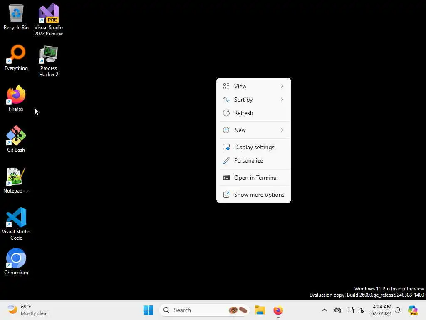The image size is (426, 320).
Task: Click the network display tray icon
Action: point(351,310)
